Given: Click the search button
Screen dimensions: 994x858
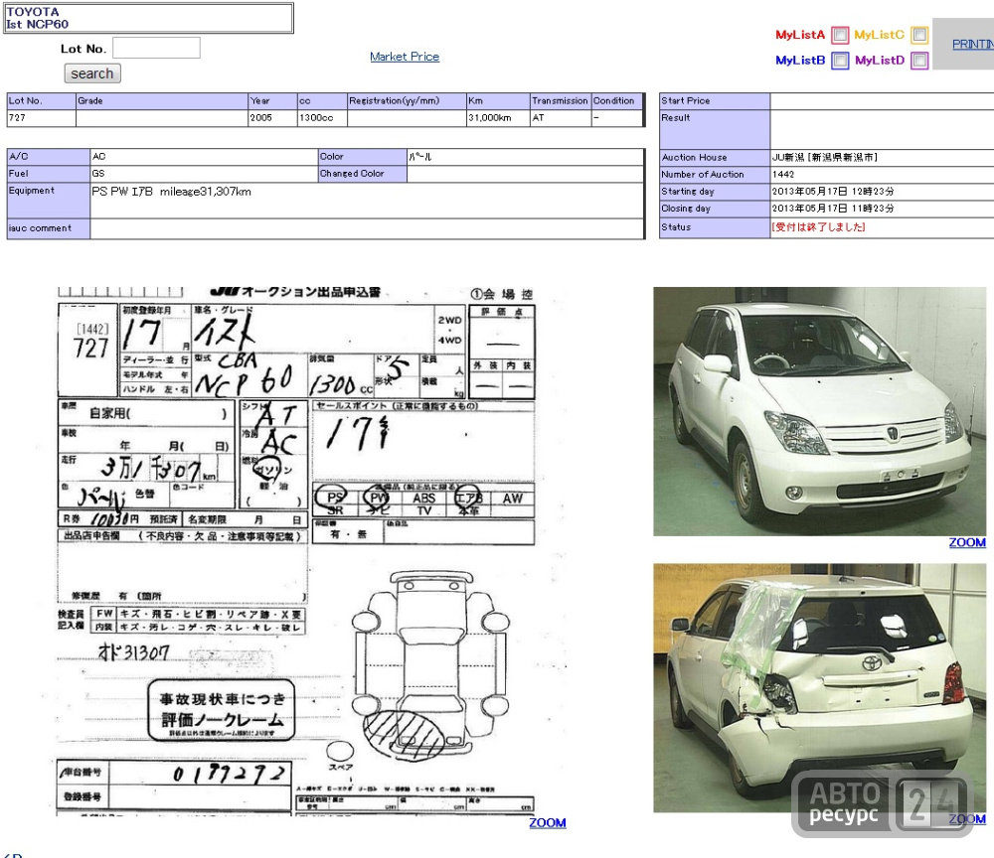Looking at the screenshot, I should click(x=92, y=73).
